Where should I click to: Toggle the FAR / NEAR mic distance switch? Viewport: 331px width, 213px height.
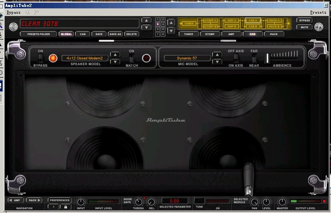click(x=254, y=58)
